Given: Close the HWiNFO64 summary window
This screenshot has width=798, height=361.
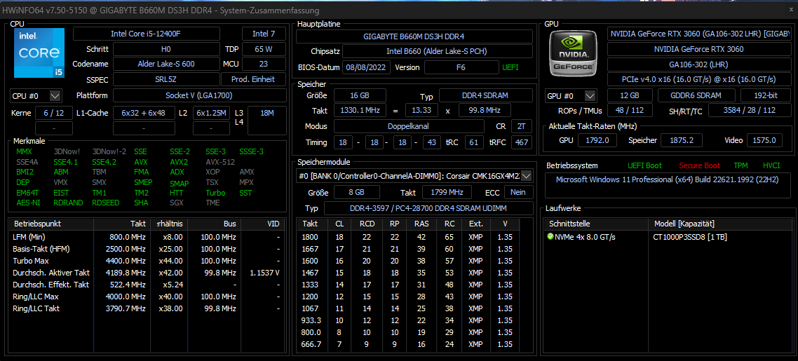Looking at the screenshot, I should 790,9.
